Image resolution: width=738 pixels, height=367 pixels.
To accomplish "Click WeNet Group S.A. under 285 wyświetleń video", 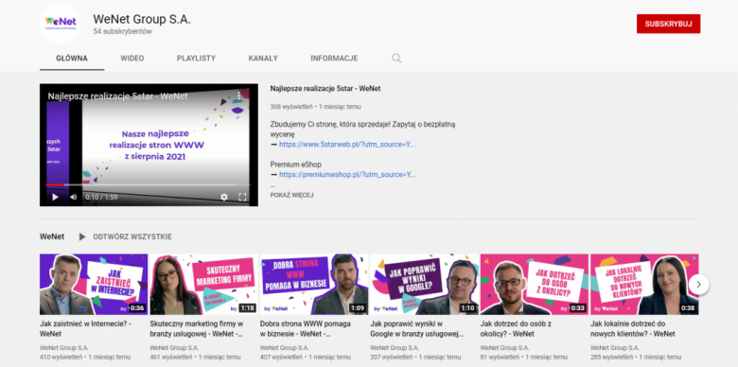I will 615,348.
